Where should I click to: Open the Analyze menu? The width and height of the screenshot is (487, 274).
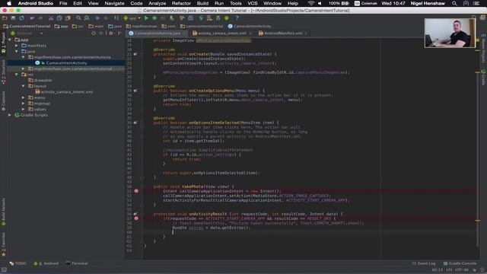tap(157, 3)
